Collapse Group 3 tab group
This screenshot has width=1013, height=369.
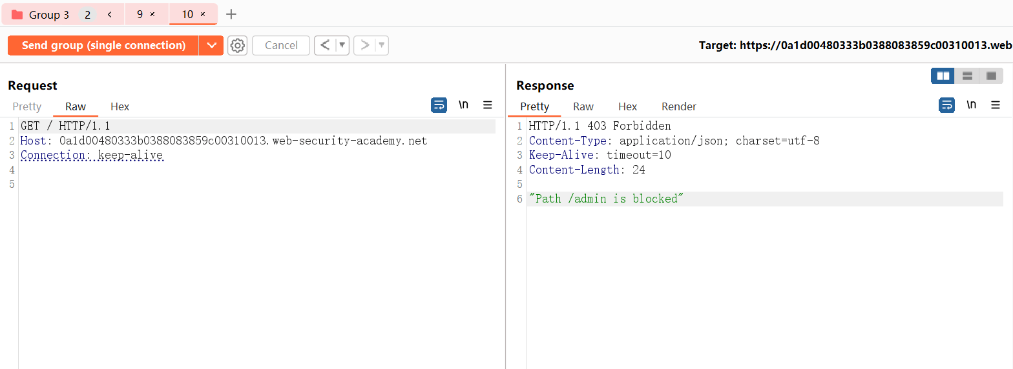pyautogui.click(x=110, y=14)
